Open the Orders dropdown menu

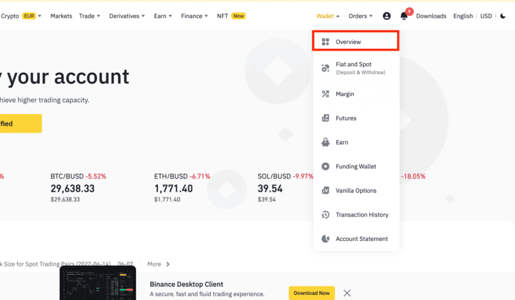(x=360, y=16)
